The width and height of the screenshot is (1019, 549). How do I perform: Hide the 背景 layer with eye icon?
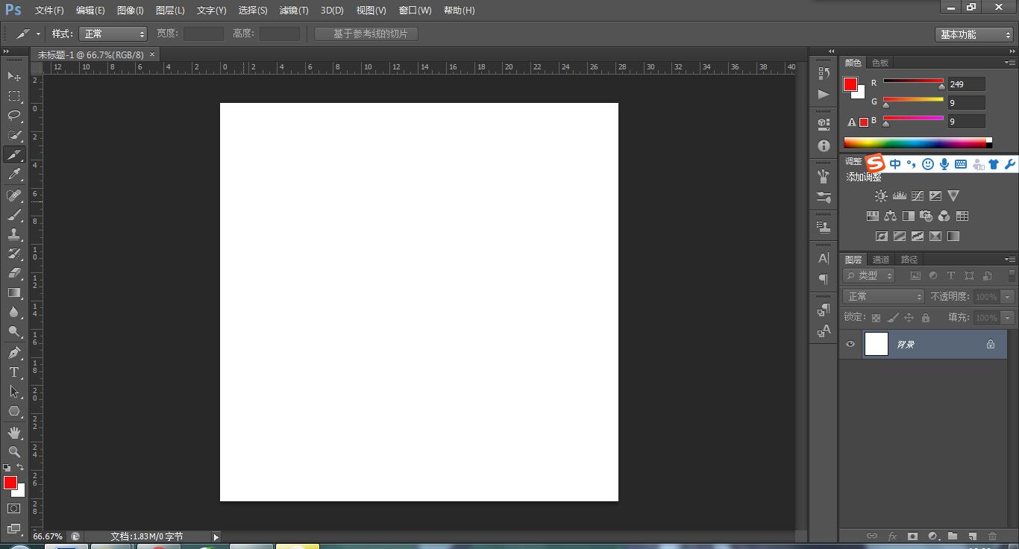coord(850,345)
